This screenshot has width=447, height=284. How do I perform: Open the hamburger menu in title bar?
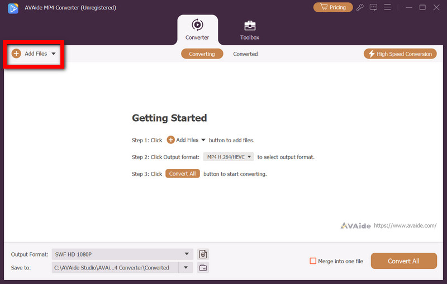click(387, 7)
